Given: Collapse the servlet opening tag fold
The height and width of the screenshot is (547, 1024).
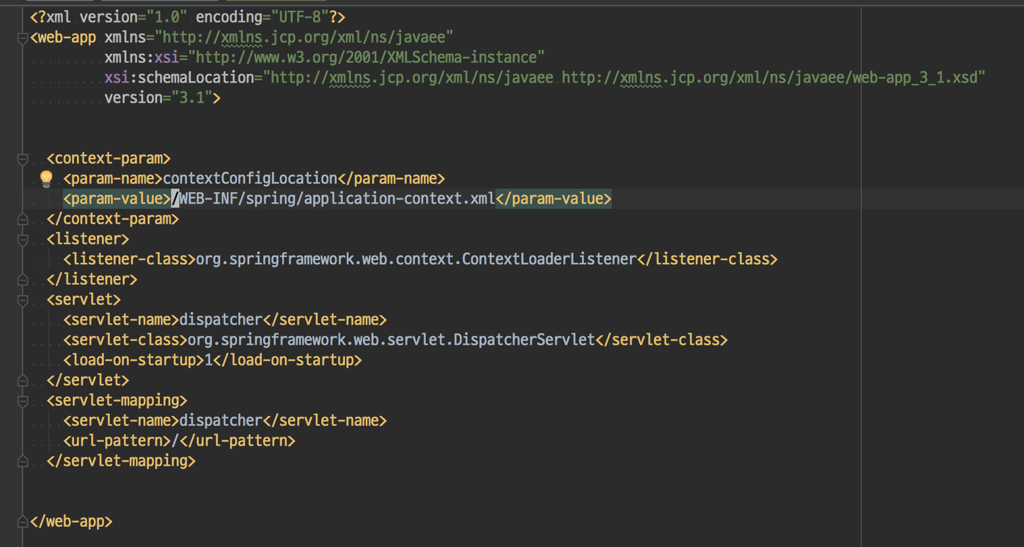Looking at the screenshot, I should [x=23, y=300].
